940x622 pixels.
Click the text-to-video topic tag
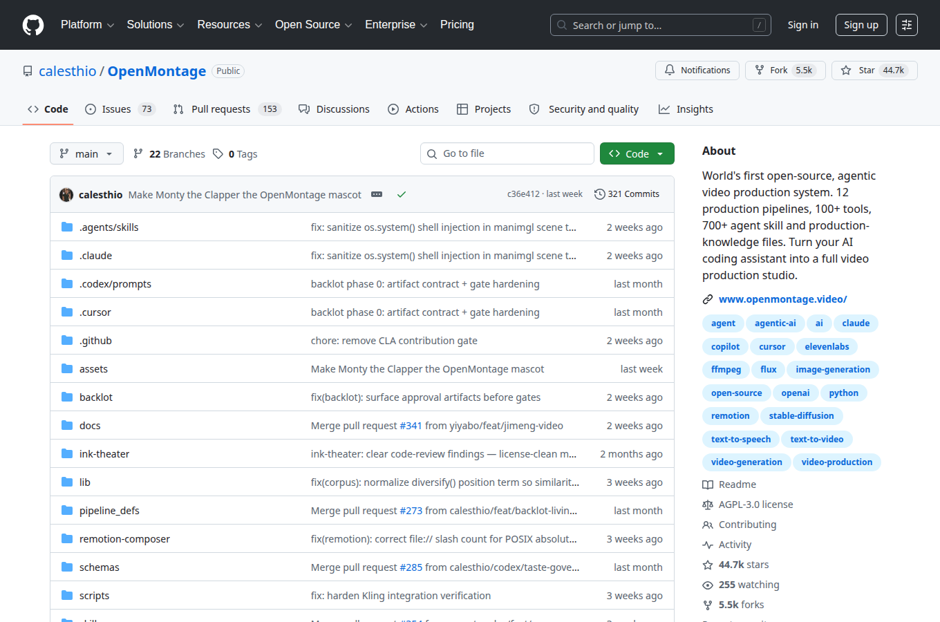[x=817, y=440]
